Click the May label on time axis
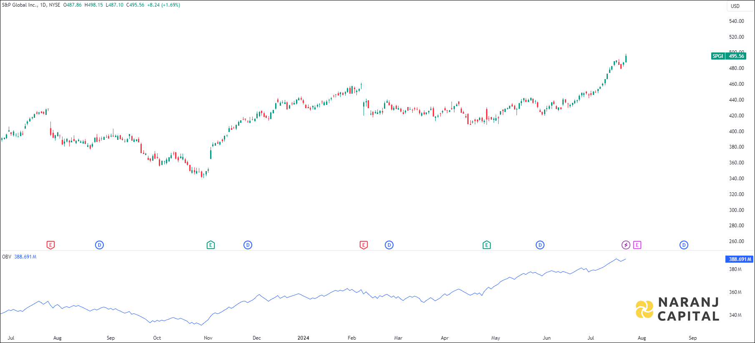Screen dimensions: 755x343 coord(496,338)
